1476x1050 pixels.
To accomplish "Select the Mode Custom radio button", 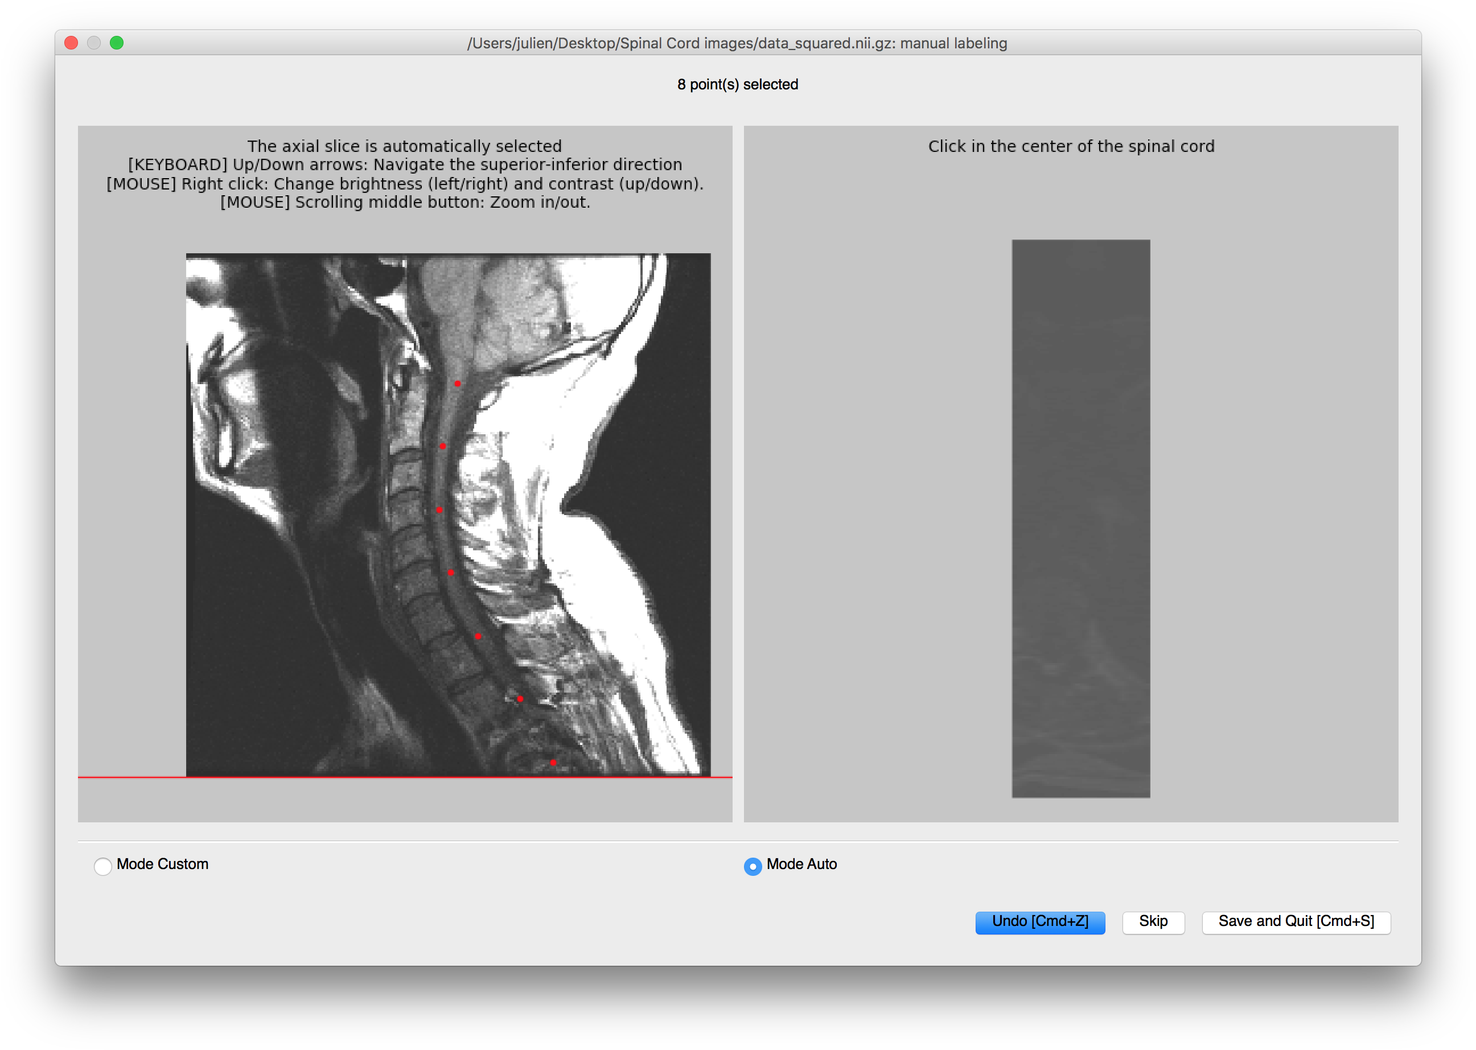I will (103, 866).
